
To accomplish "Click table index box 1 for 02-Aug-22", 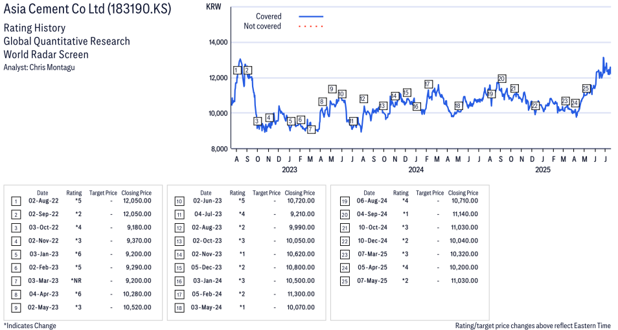I will coord(16,202).
